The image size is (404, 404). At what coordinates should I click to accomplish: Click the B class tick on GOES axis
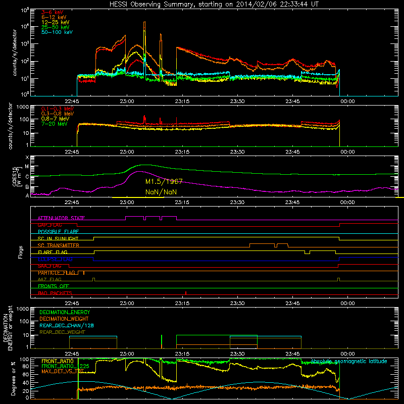(27, 187)
